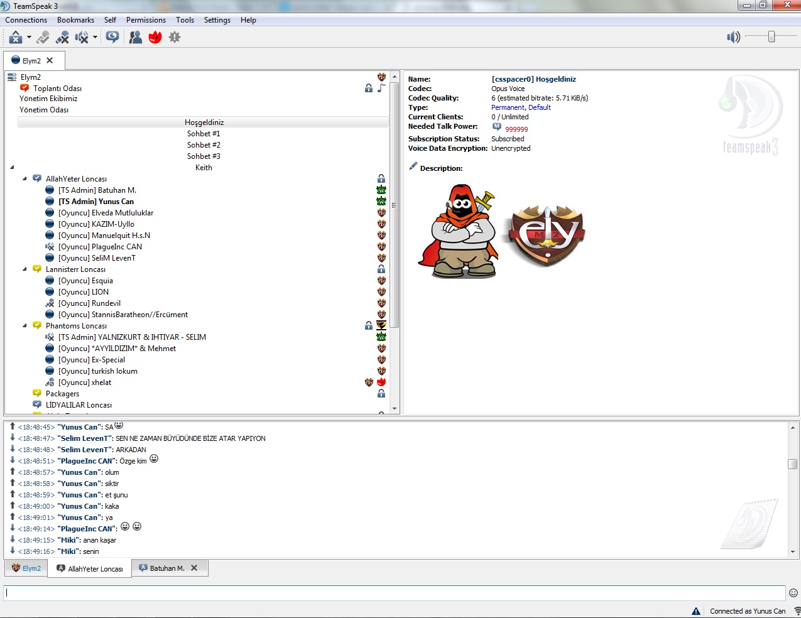
Task: Collapse the AllahYeter Loncası channel
Action: coord(25,179)
